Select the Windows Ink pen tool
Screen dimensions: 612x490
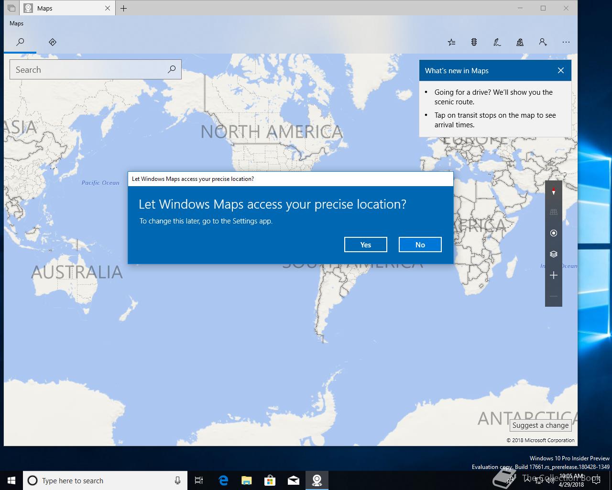(x=497, y=42)
